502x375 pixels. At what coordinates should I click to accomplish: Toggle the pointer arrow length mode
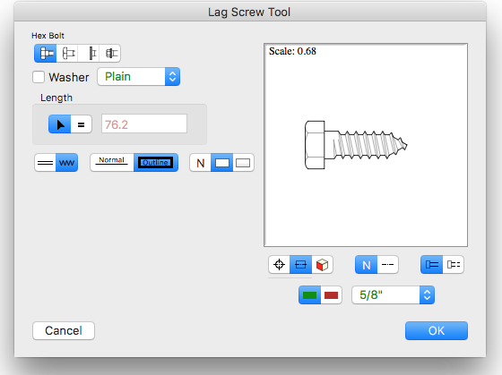pyautogui.click(x=59, y=124)
